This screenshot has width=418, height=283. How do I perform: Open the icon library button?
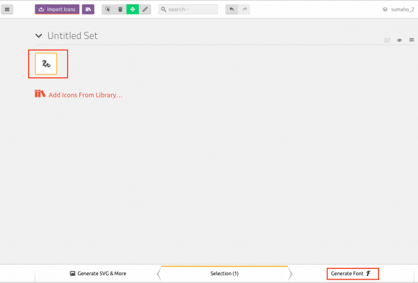click(x=88, y=9)
